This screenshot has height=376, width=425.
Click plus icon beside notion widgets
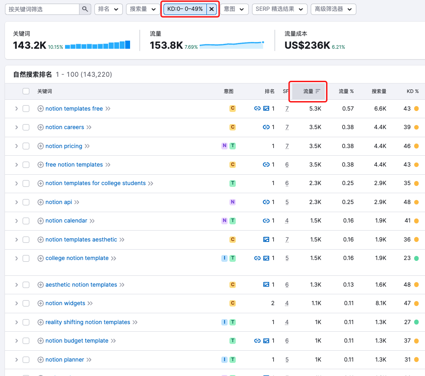click(41, 303)
